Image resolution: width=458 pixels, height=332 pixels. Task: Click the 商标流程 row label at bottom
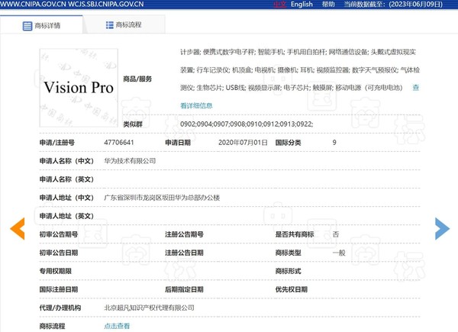[52, 326]
